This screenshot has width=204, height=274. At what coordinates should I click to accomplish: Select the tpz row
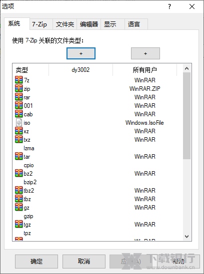[97, 233]
